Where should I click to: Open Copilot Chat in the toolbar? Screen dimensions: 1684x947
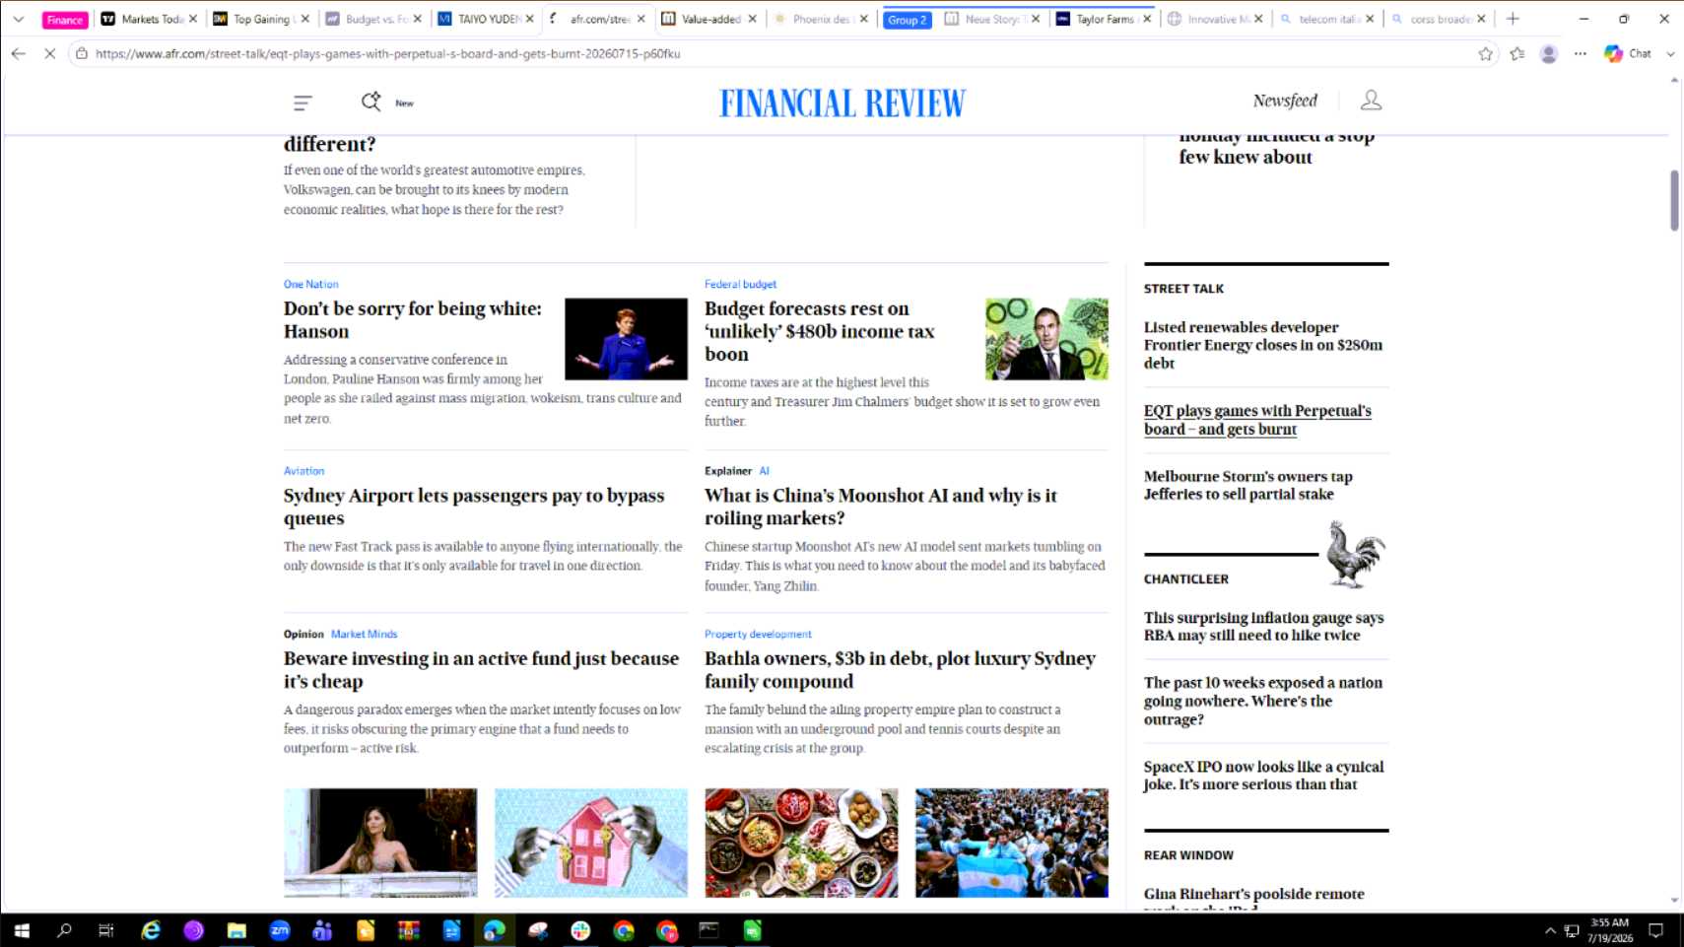[x=1628, y=53]
